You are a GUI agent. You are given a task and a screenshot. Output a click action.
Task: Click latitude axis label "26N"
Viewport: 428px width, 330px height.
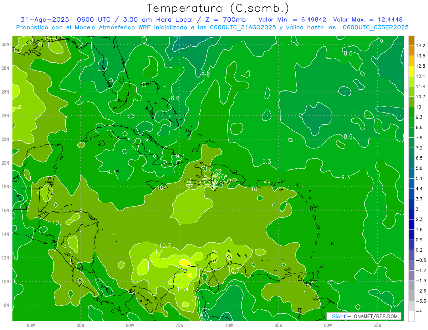(5, 92)
